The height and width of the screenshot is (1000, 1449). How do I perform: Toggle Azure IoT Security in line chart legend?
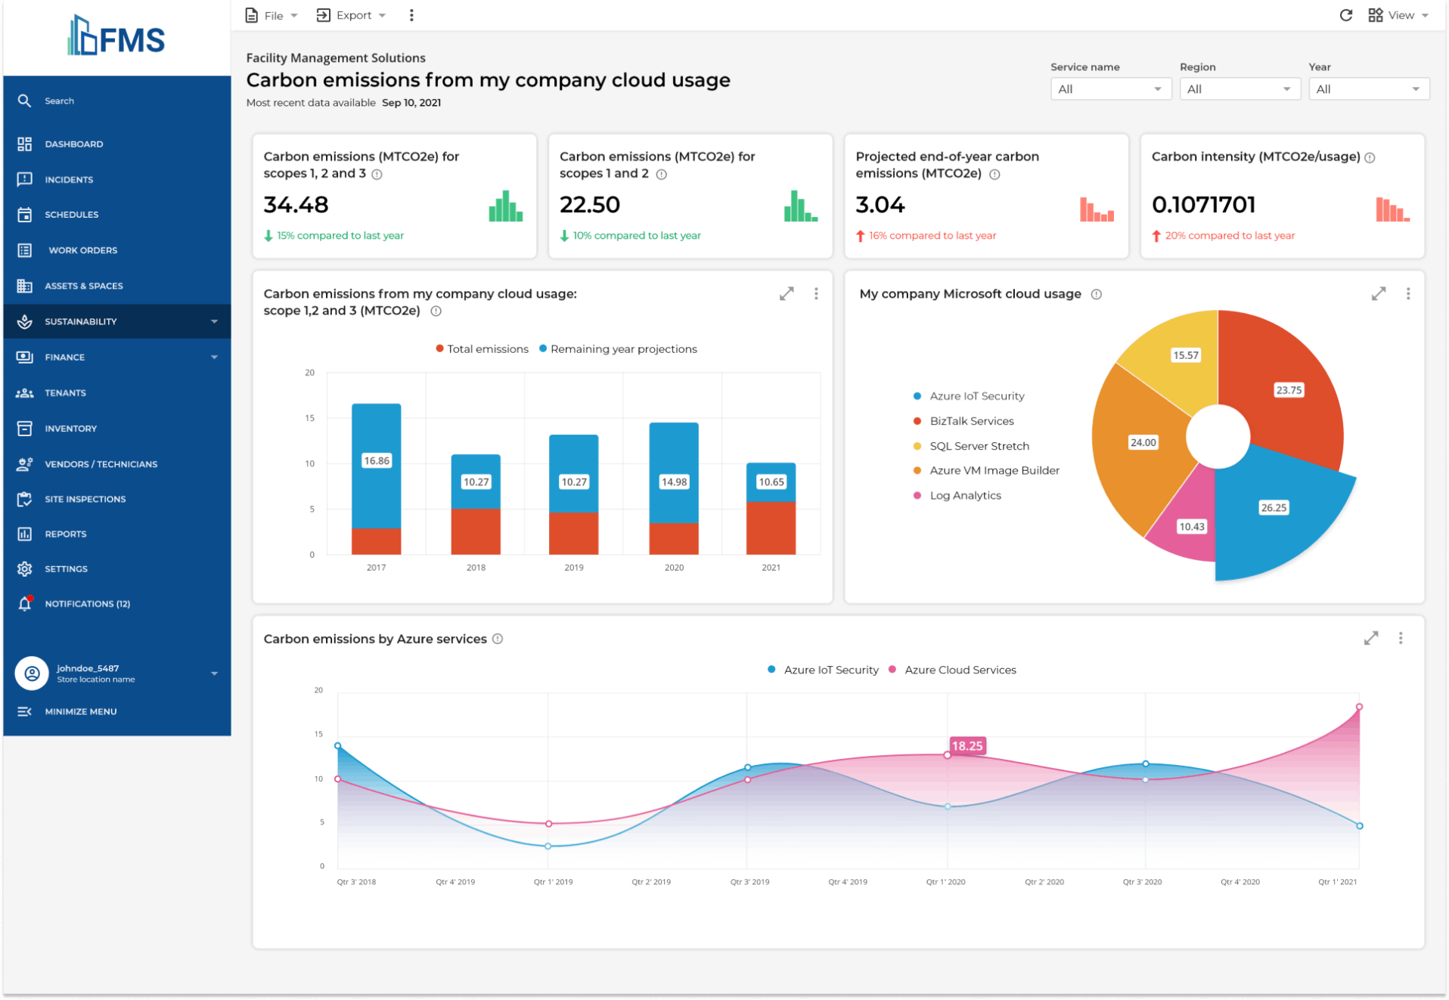tap(824, 670)
